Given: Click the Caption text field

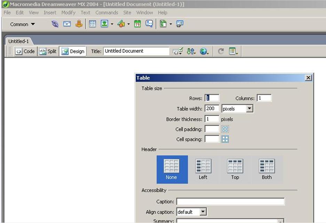Looking at the screenshot, I should pyautogui.click(x=230, y=201).
